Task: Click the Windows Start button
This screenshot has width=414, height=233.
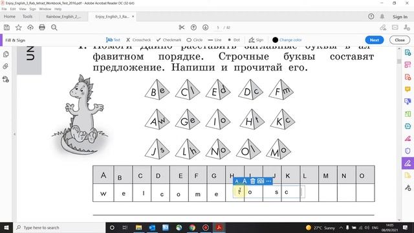Action: coord(6,227)
